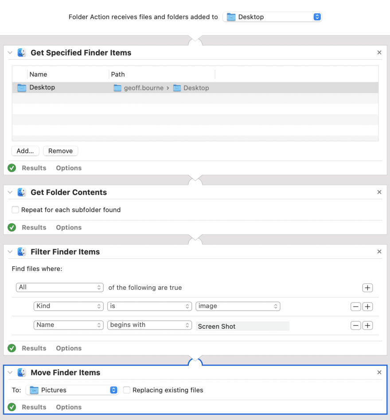Click the Get Folder Contents title

69,192
